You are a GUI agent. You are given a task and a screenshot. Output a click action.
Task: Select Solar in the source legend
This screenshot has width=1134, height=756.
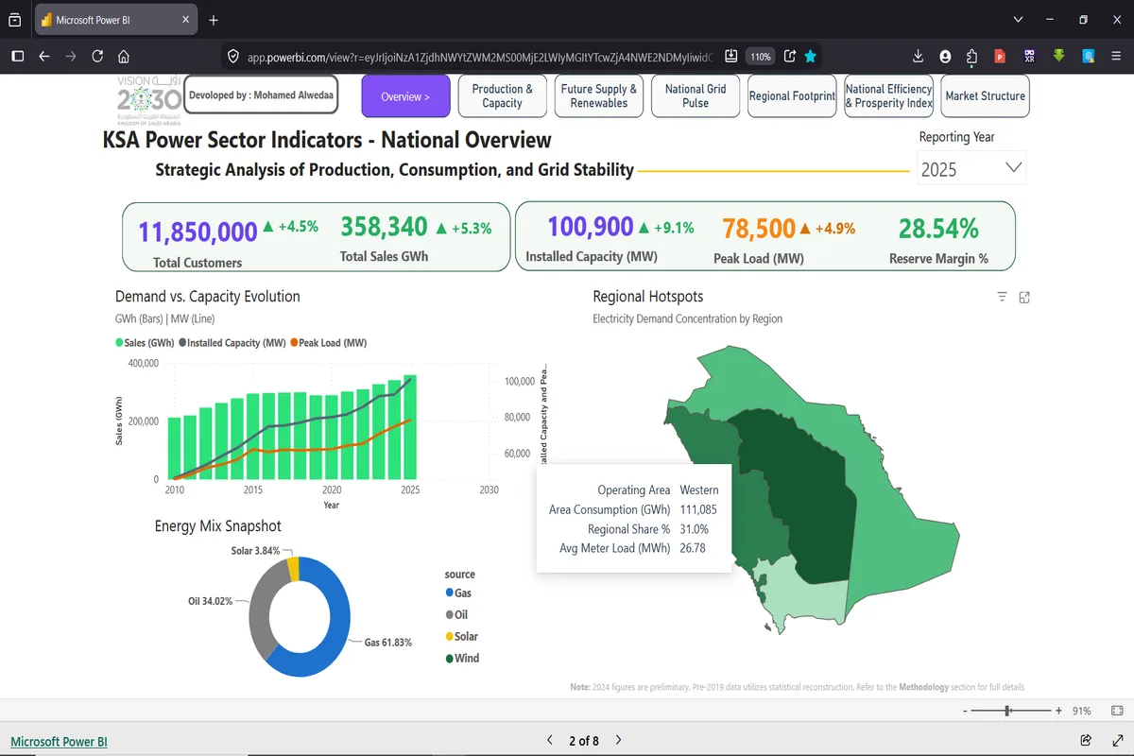[x=462, y=637]
